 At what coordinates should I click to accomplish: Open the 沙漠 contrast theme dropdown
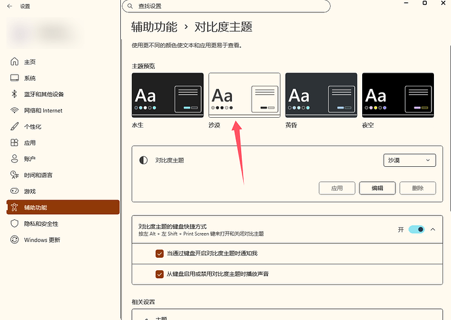(x=409, y=160)
